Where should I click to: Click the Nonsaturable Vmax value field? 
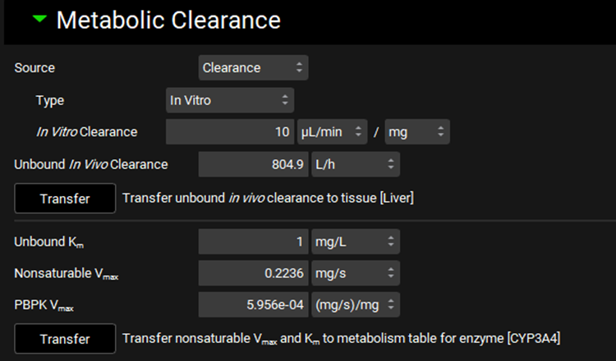point(253,273)
